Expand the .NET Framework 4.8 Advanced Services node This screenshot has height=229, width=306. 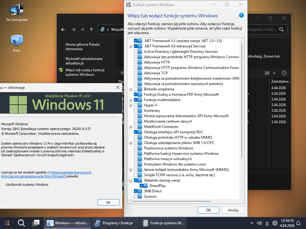click(131, 47)
